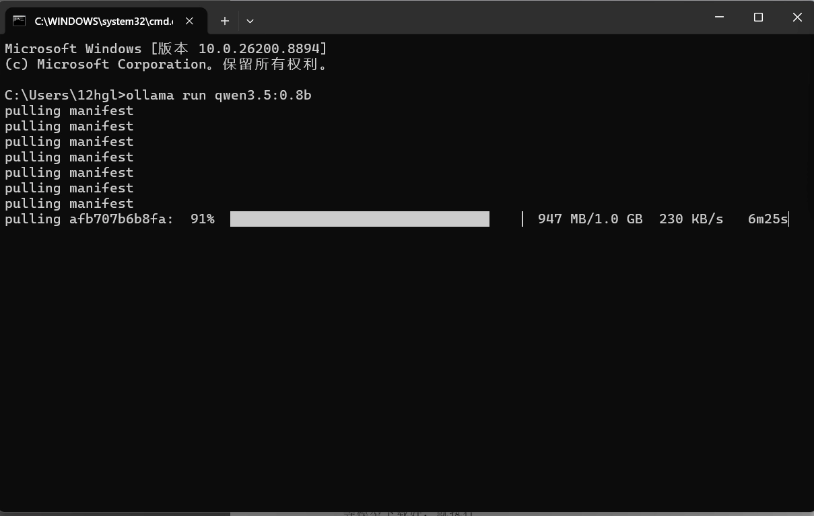Select the cmd.exe terminal tab
This screenshot has width=814, height=516.
106,21
